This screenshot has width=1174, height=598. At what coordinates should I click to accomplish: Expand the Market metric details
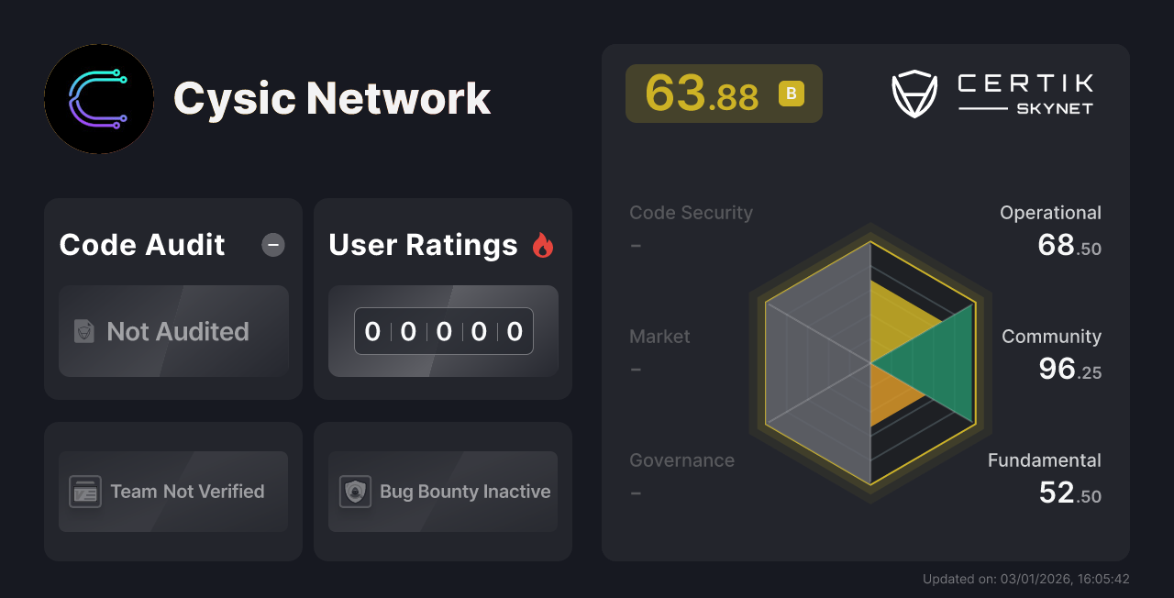point(659,337)
